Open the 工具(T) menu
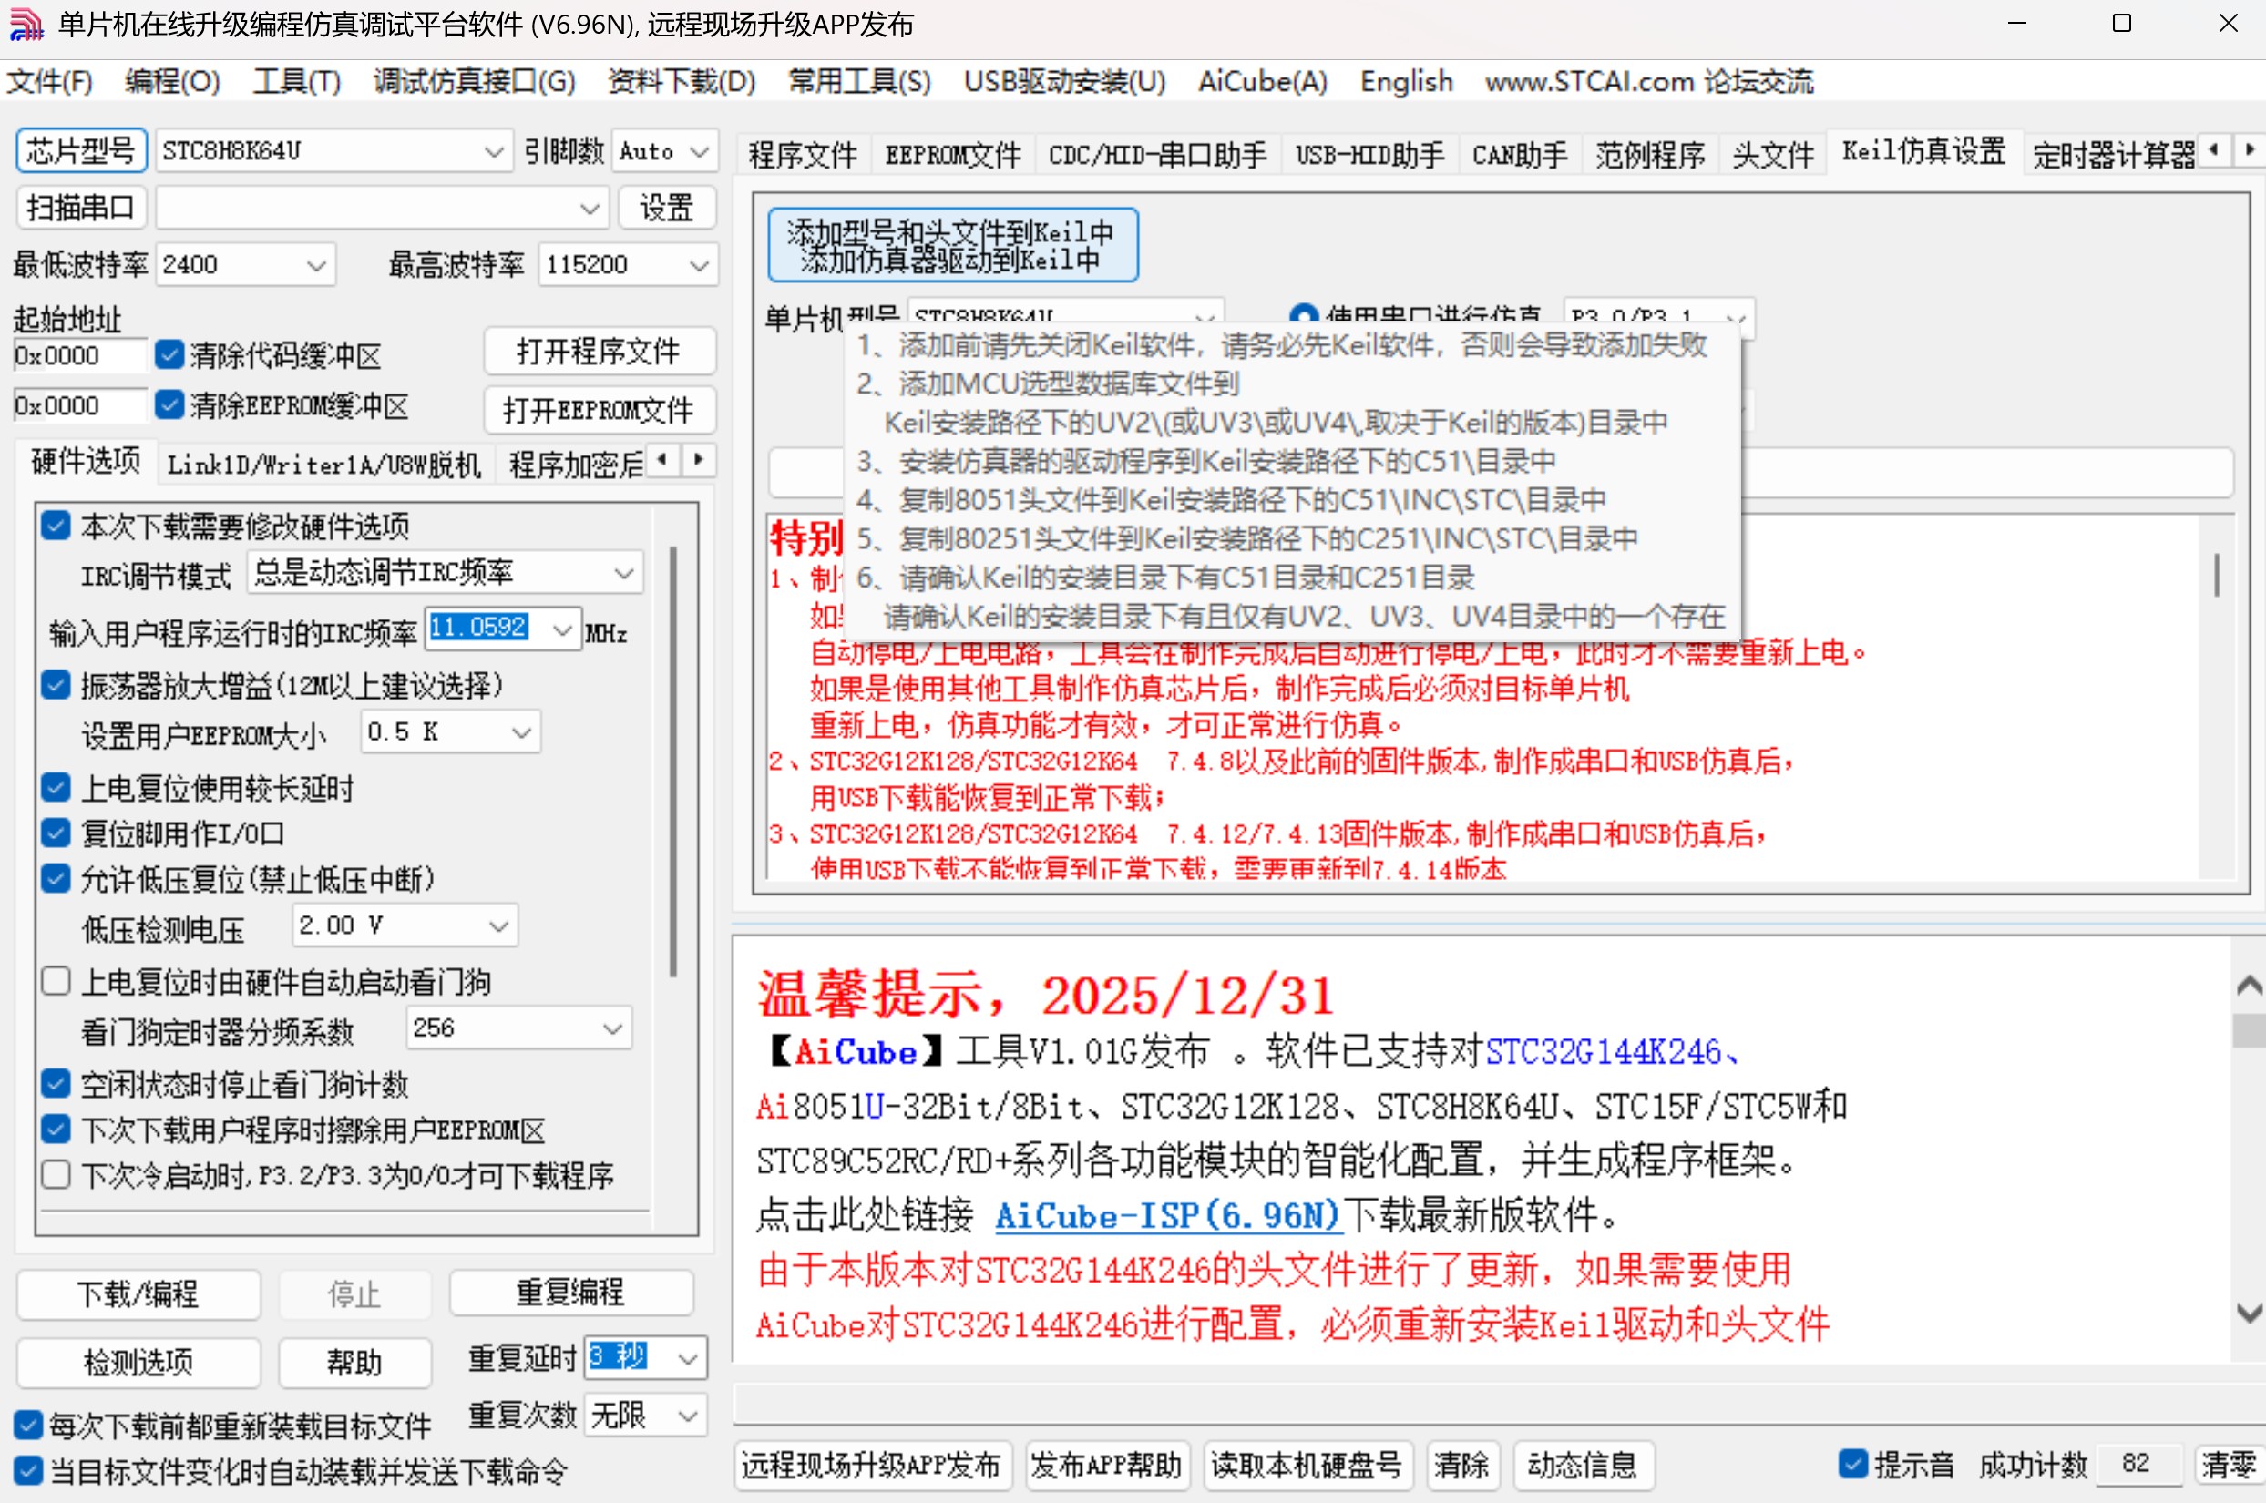Image resolution: width=2266 pixels, height=1503 pixels. point(295,81)
